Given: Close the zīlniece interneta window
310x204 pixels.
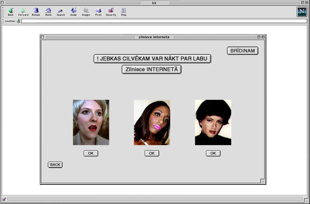Looking at the screenshot, I should tap(42, 37).
